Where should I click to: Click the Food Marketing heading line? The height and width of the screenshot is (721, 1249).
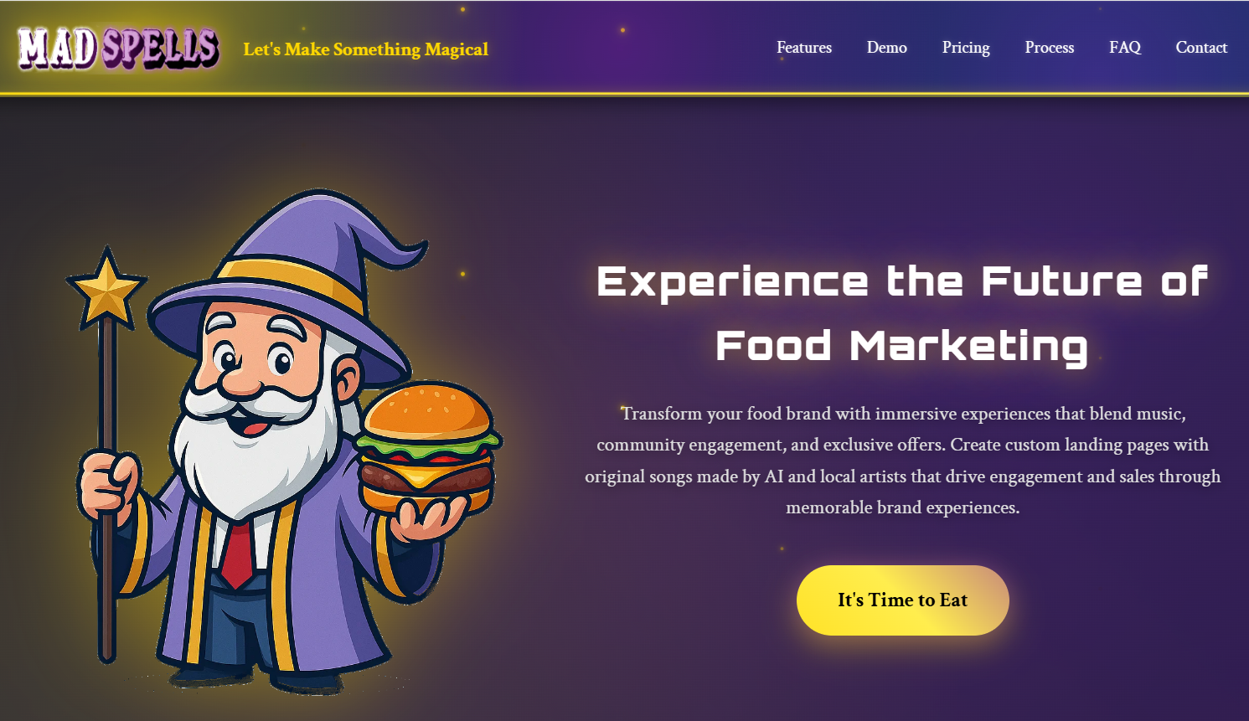point(902,346)
